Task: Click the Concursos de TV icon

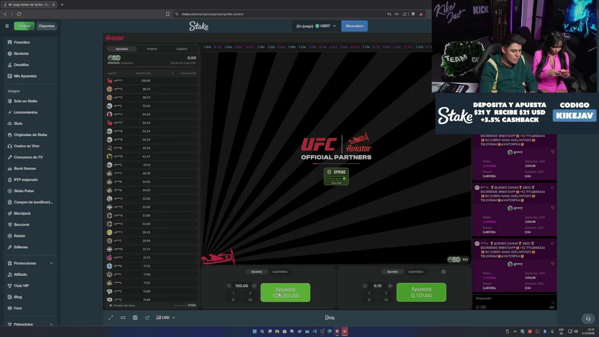Action: click(10, 157)
